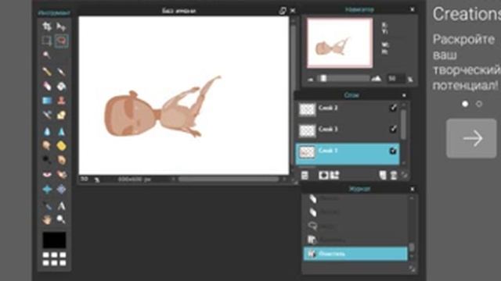
Task: Select the history entry above highlighted one
Action: pyautogui.click(x=355, y=240)
